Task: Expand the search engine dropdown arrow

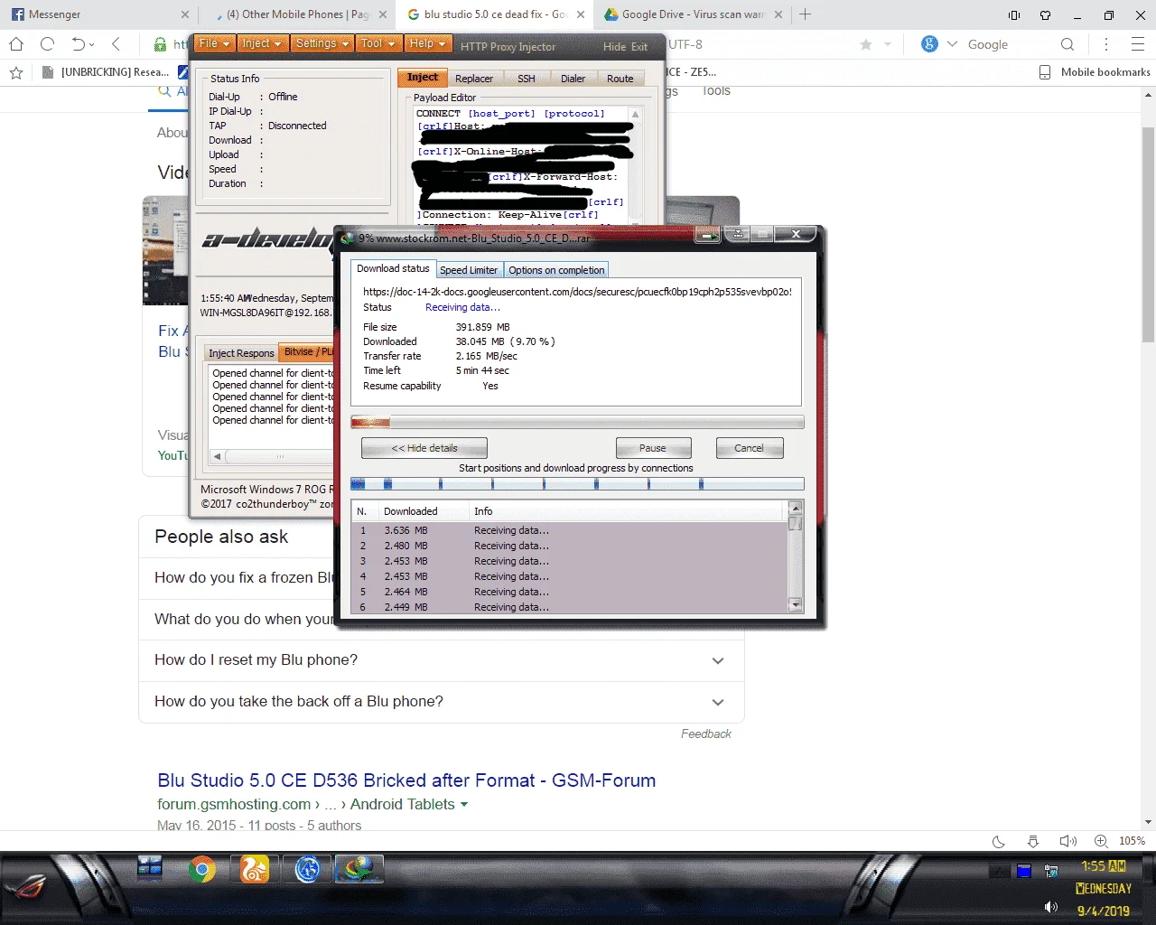Action: 952,44
